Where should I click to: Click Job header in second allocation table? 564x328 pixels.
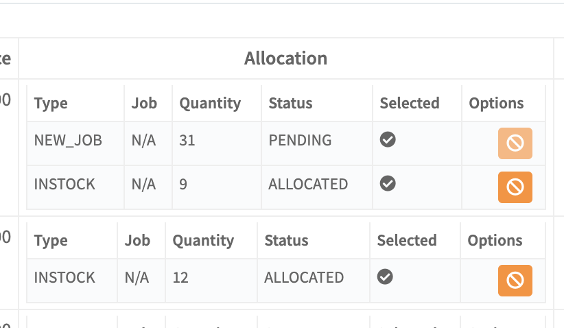click(x=137, y=241)
